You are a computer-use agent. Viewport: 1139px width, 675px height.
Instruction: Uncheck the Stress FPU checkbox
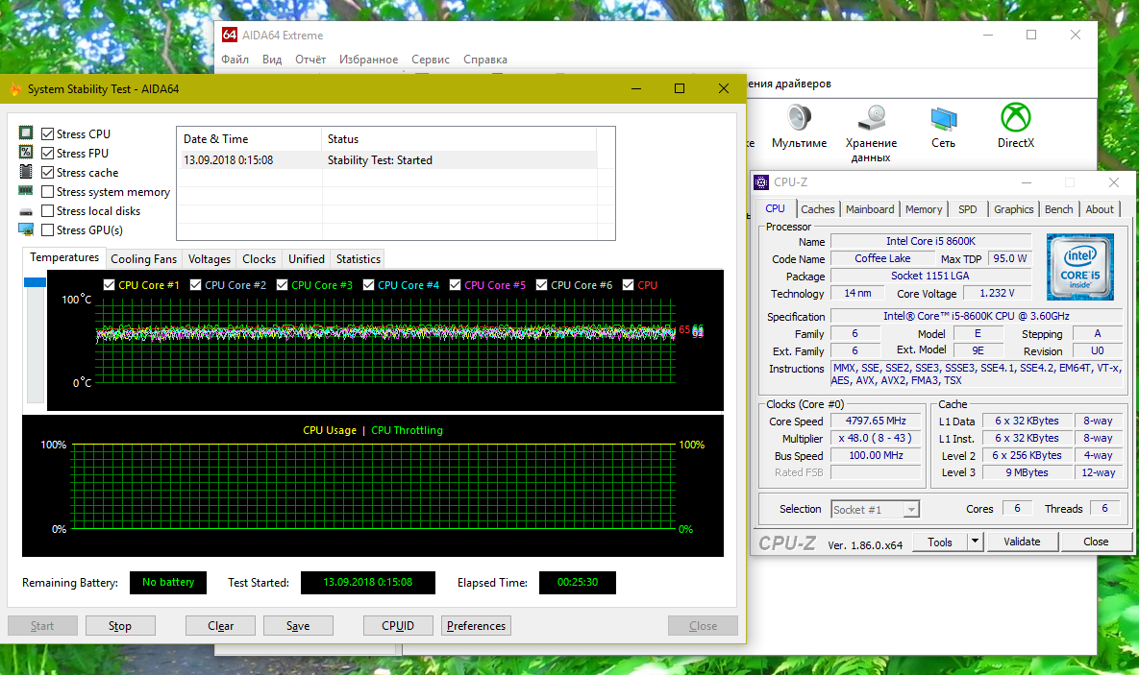click(x=48, y=154)
